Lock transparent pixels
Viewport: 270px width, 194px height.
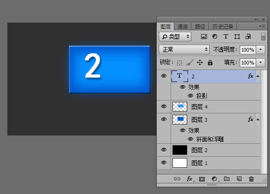tap(179, 63)
